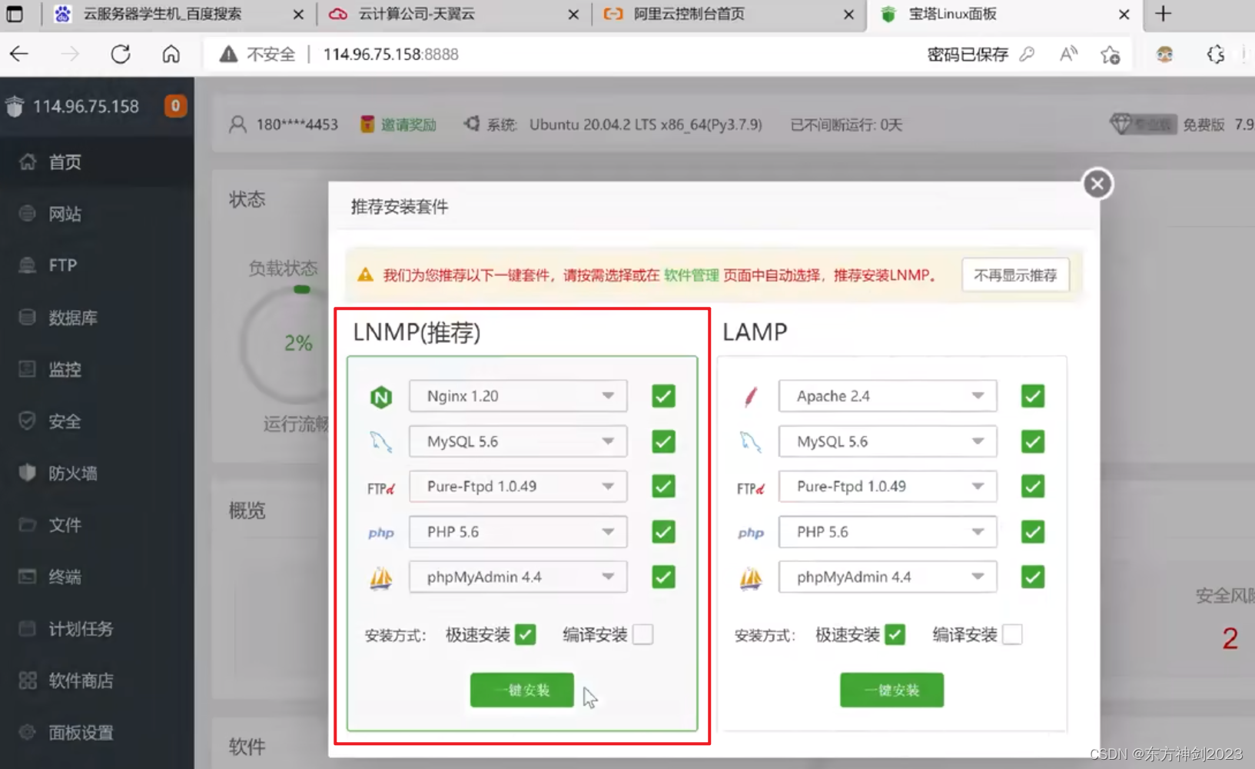Click the read aloud icon in address bar

click(x=1068, y=54)
